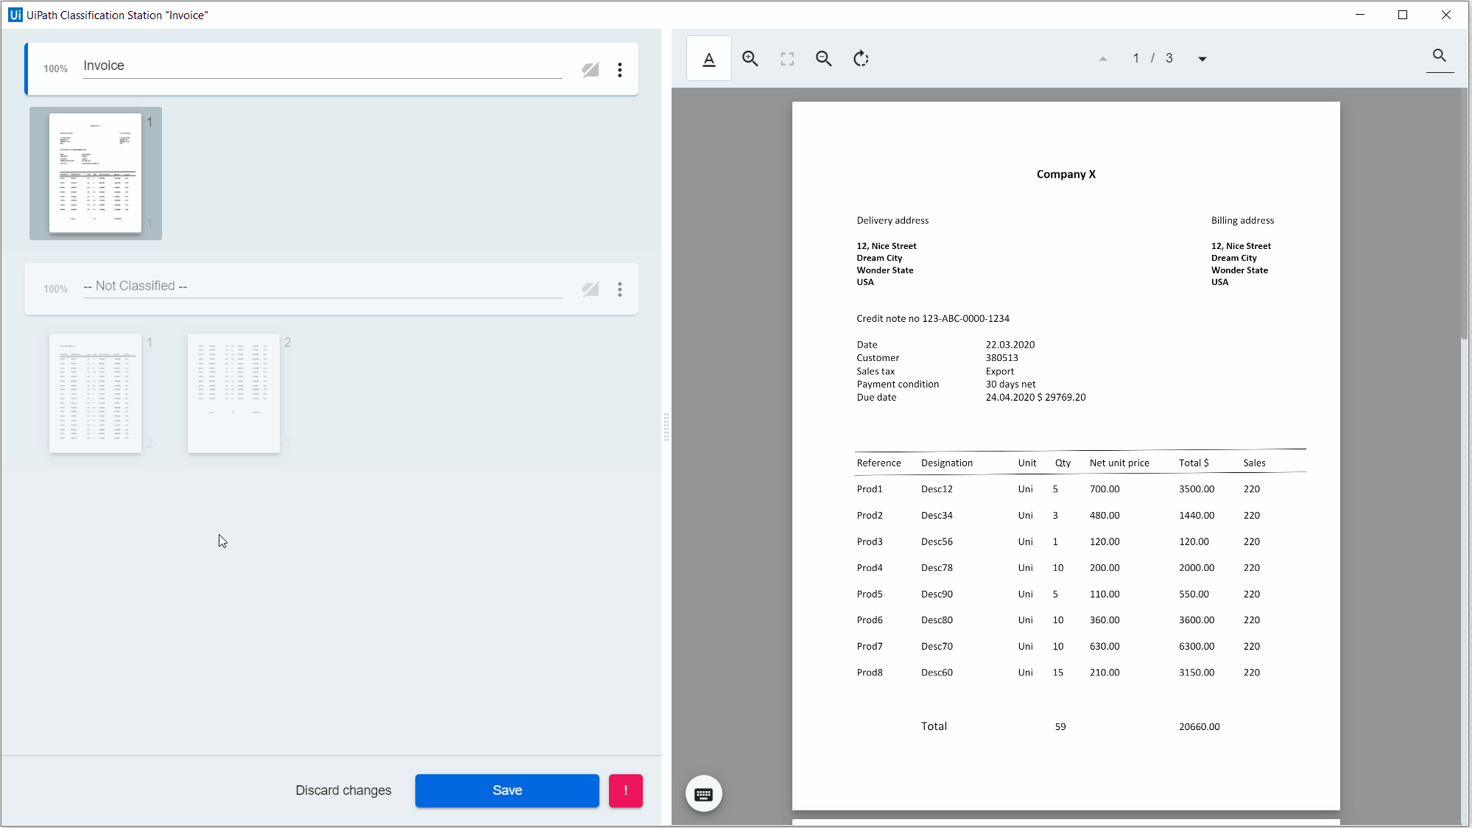Open the Invoice section options menu

click(x=620, y=69)
